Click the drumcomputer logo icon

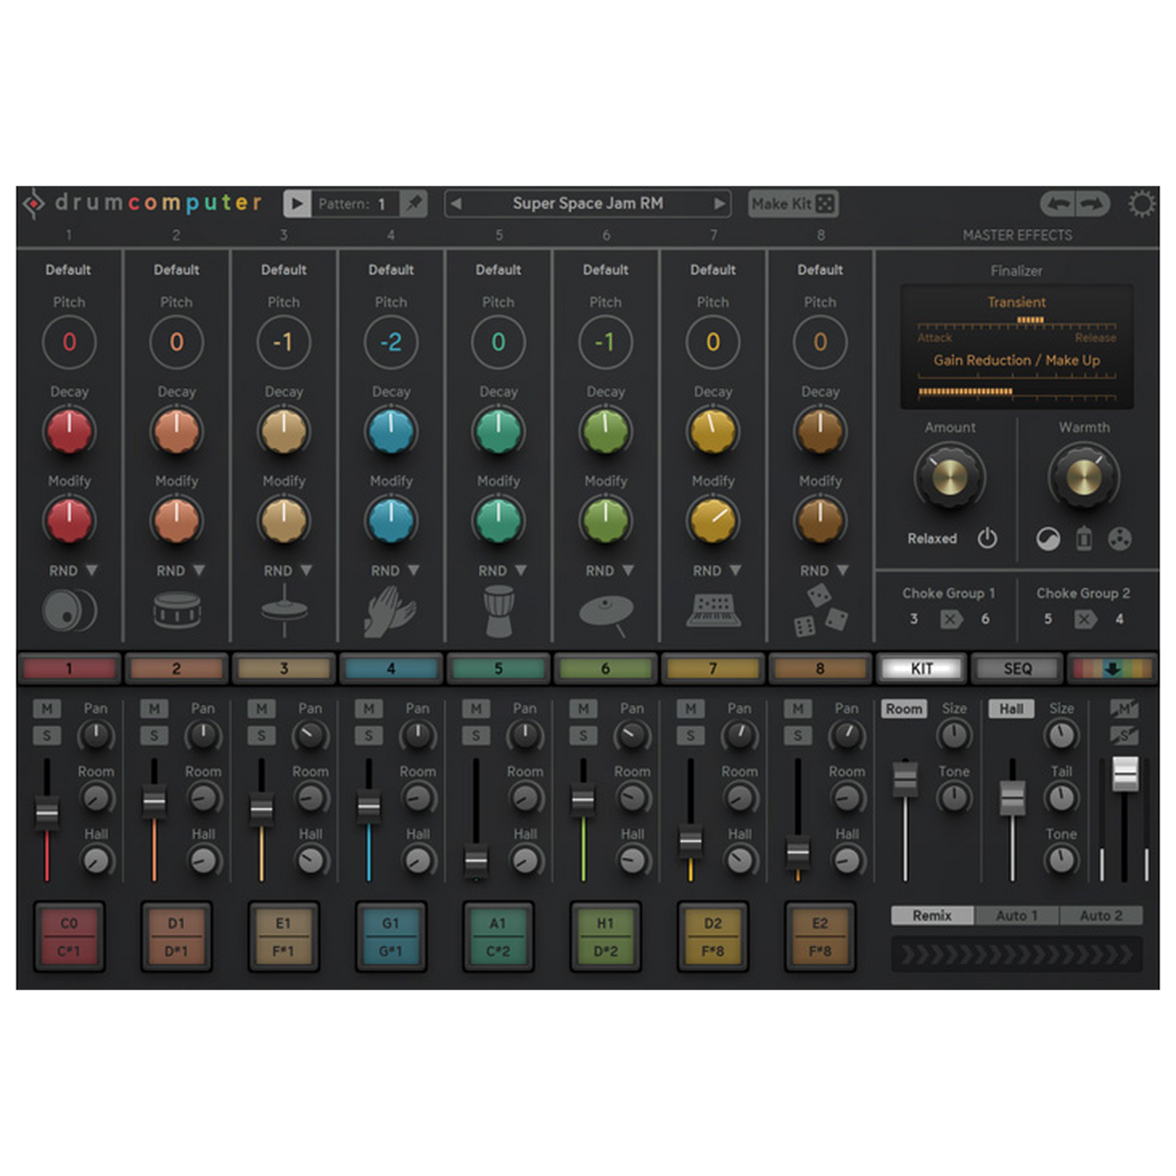[x=33, y=203]
